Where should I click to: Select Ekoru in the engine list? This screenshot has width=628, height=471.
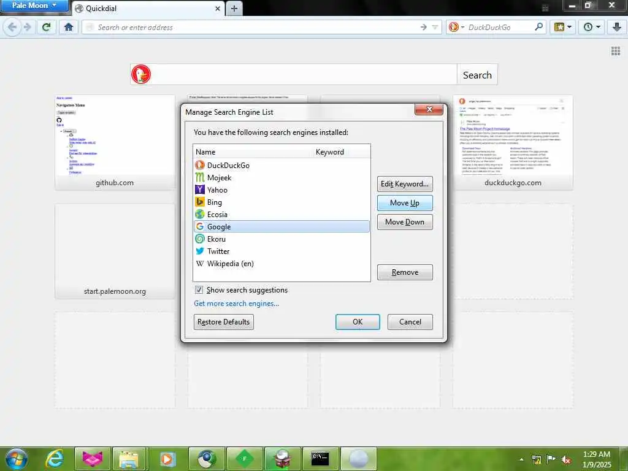[x=281, y=239]
